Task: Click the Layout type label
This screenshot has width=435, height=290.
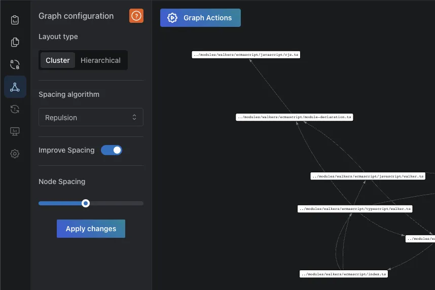Action: [x=58, y=37]
